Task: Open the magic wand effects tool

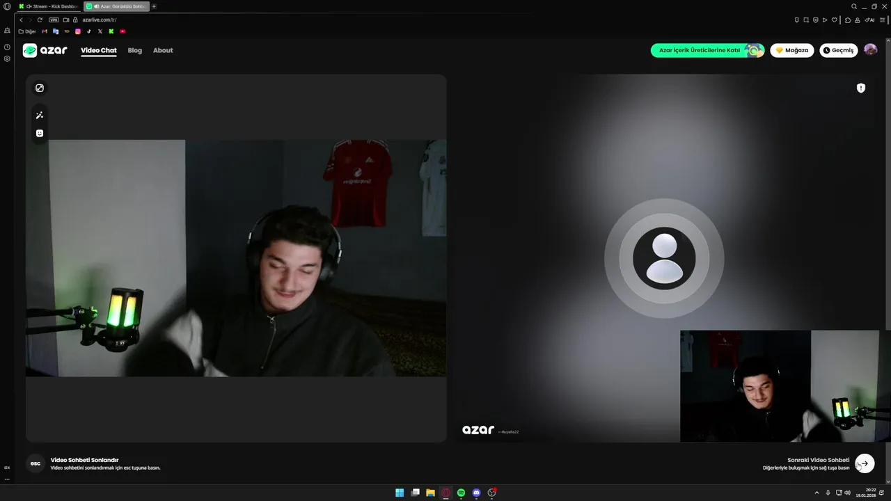Action: click(x=40, y=116)
